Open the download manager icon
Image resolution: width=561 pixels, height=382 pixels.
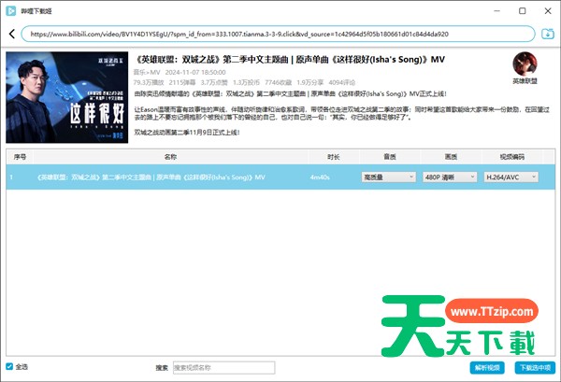[x=547, y=34]
